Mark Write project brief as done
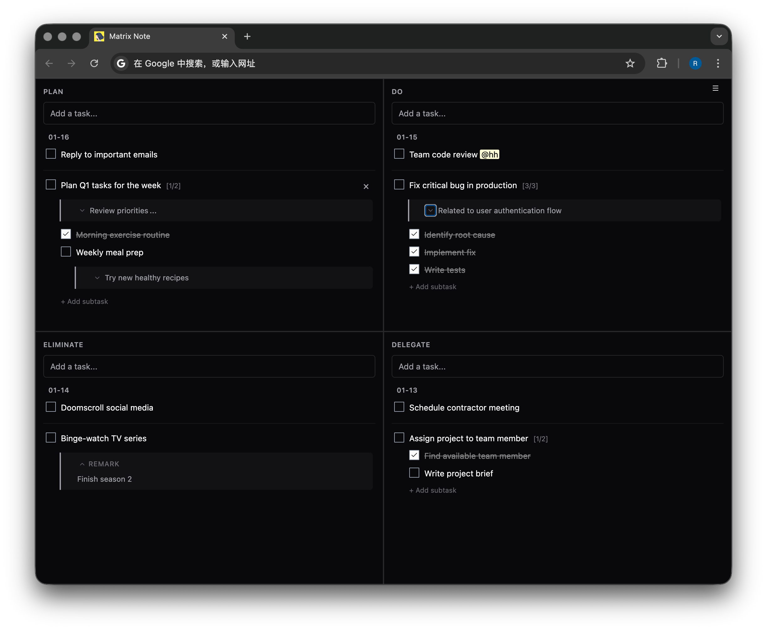 [414, 473]
